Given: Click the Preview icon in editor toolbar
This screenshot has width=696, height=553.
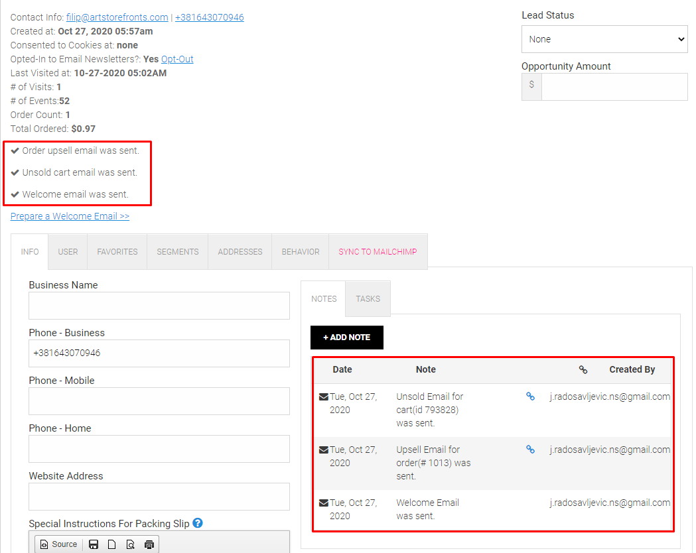Looking at the screenshot, I should (131, 544).
